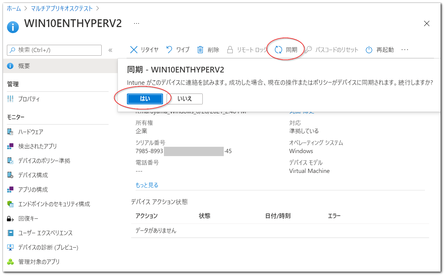Click the ワイプ (Wipe) undo-arrow icon

point(169,50)
